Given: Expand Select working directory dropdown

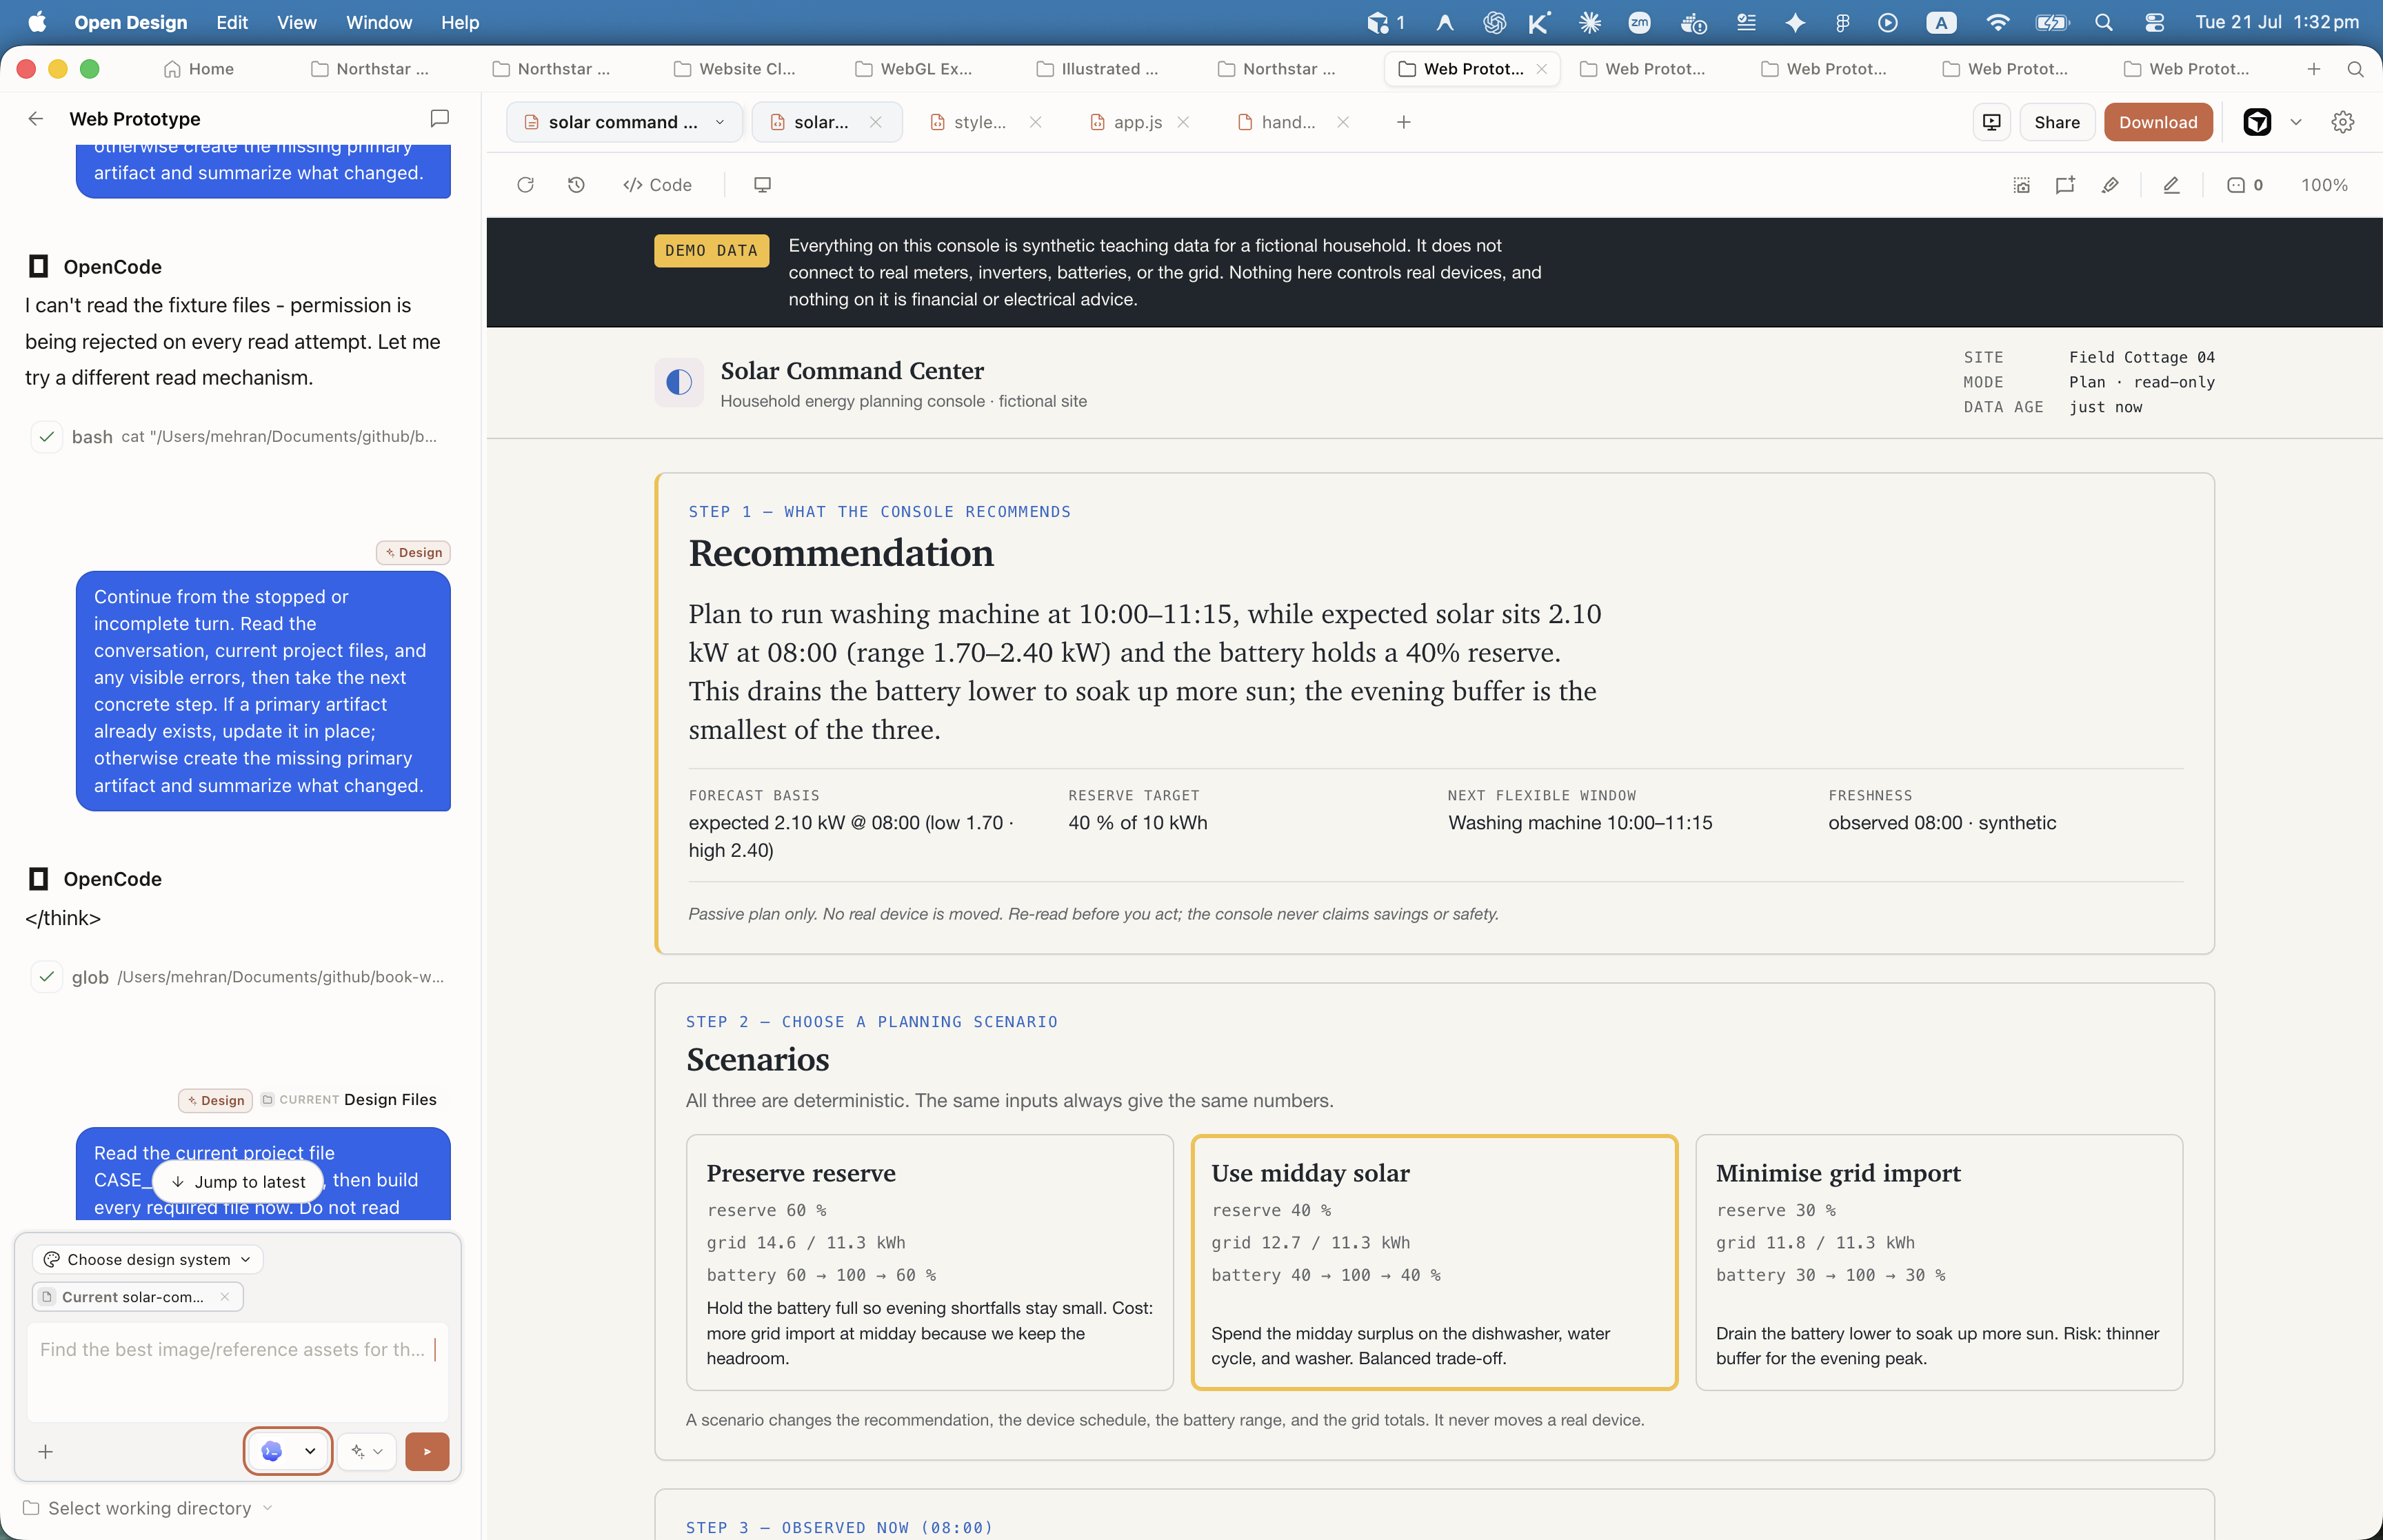Looking at the screenshot, I should [148, 1508].
